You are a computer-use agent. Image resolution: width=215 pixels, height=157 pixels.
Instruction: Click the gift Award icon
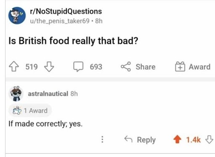[x=180, y=67]
